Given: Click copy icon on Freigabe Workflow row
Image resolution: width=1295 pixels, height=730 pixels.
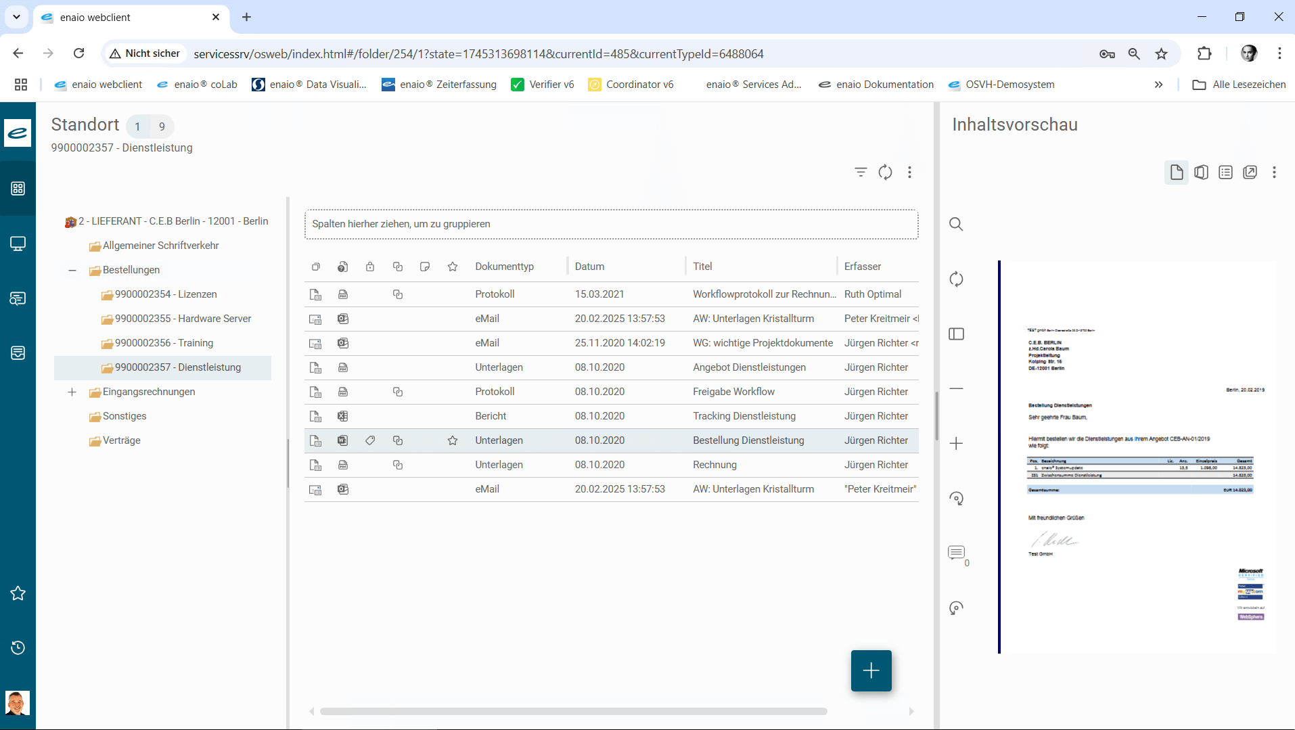Looking at the screenshot, I should [x=398, y=392].
